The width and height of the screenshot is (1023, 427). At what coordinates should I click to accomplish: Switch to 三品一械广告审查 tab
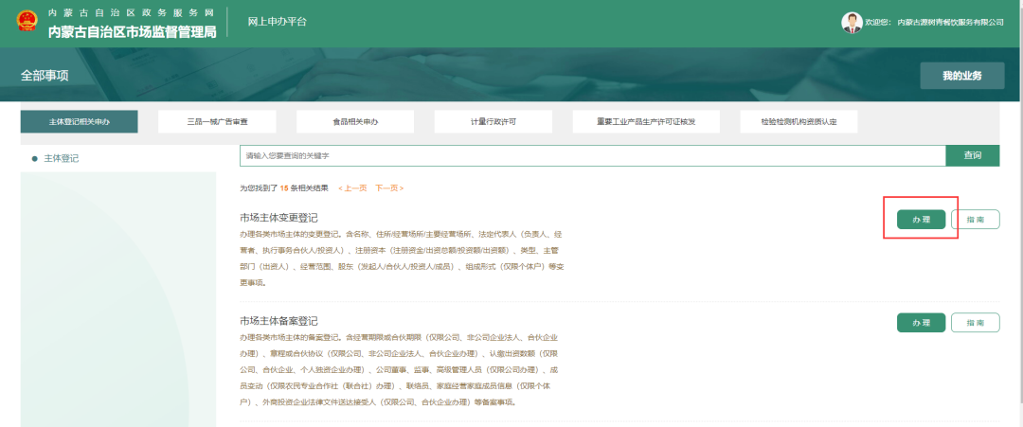[x=217, y=122]
